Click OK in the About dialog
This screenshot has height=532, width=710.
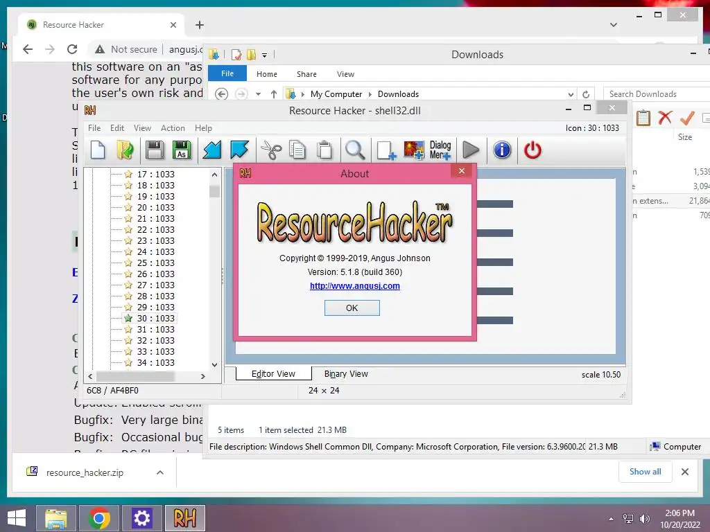[352, 308]
